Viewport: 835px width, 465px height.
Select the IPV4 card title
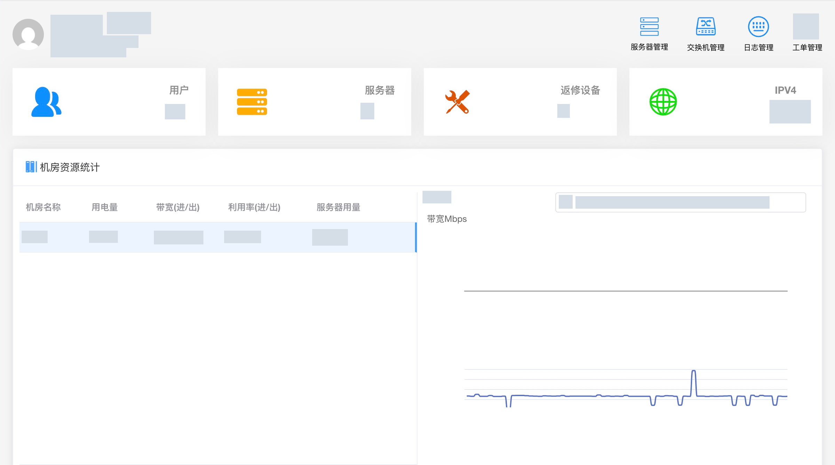(x=785, y=90)
